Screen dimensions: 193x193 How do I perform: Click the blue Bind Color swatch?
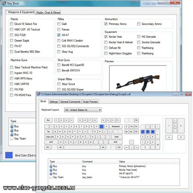coord(9,155)
